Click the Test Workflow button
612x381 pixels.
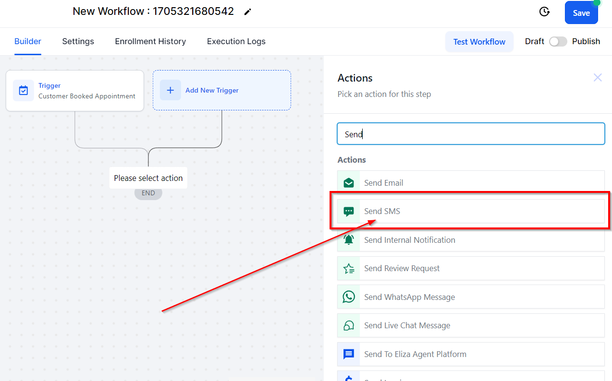point(479,42)
